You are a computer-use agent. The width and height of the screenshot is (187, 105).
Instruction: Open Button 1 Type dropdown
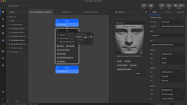[x=173, y=54]
